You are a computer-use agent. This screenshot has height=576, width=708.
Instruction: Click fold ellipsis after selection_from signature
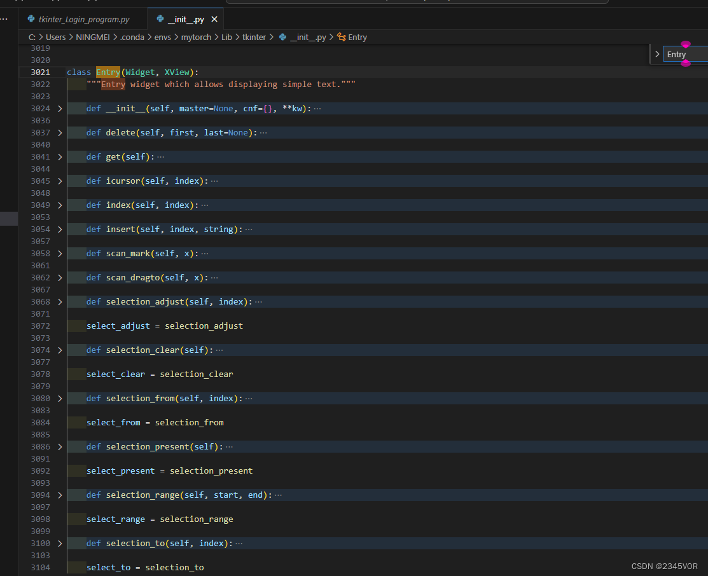pos(249,398)
